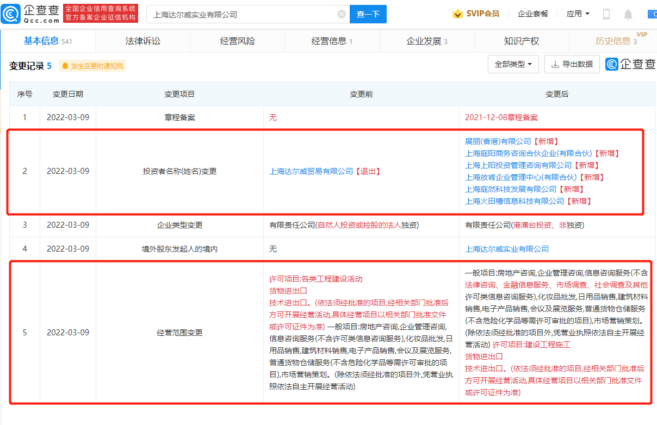
Task: Clear the search box with X icon
Action: [x=342, y=14]
